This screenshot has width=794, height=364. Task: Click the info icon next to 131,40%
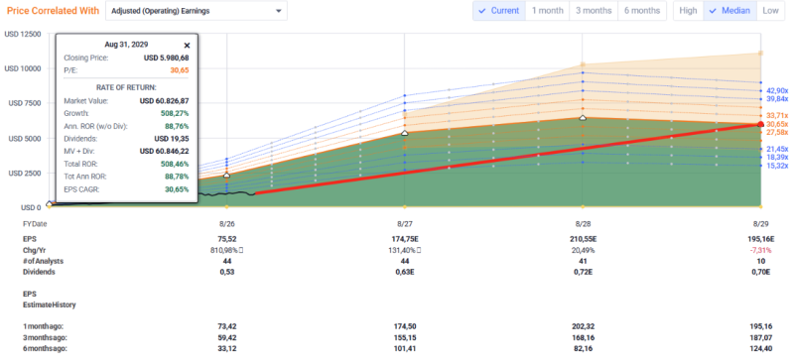pos(420,250)
